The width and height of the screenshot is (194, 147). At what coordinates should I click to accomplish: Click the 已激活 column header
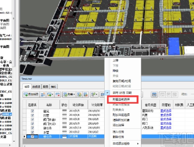pos(32,105)
